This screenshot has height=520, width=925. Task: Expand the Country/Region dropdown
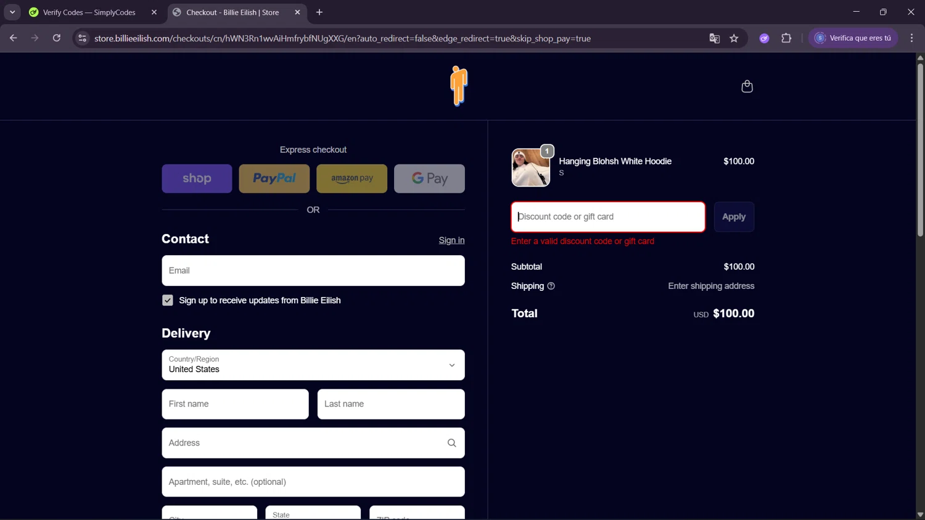pyautogui.click(x=313, y=365)
